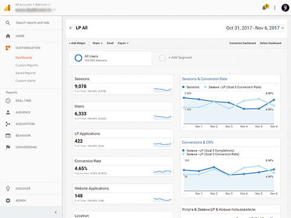This screenshot has width=291, height=218.
Task: Collapse the left sidebar with chevron
Action: 56,212
